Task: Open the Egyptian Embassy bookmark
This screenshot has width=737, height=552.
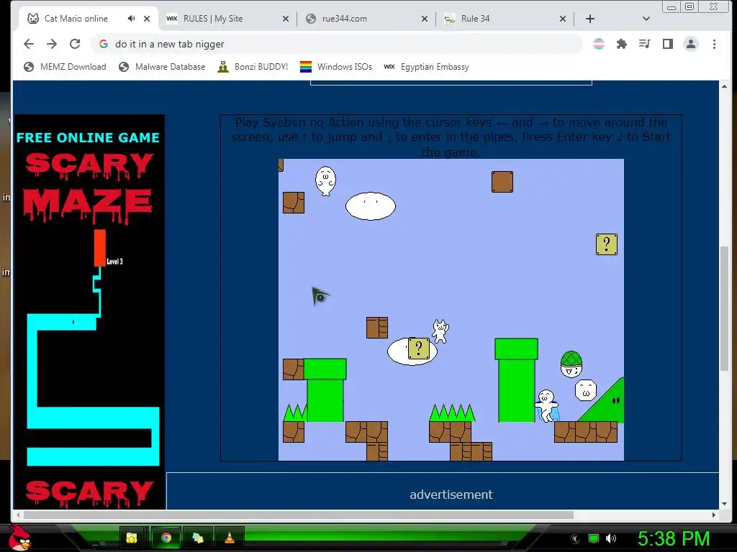Action: (x=427, y=67)
